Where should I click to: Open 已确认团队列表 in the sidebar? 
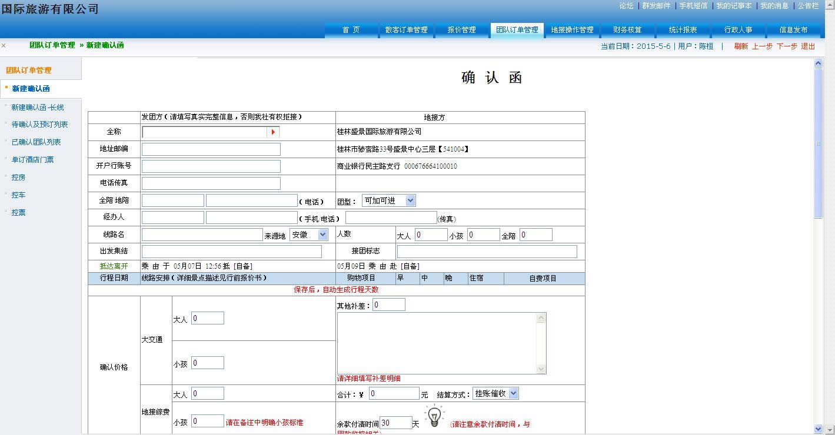[36, 142]
